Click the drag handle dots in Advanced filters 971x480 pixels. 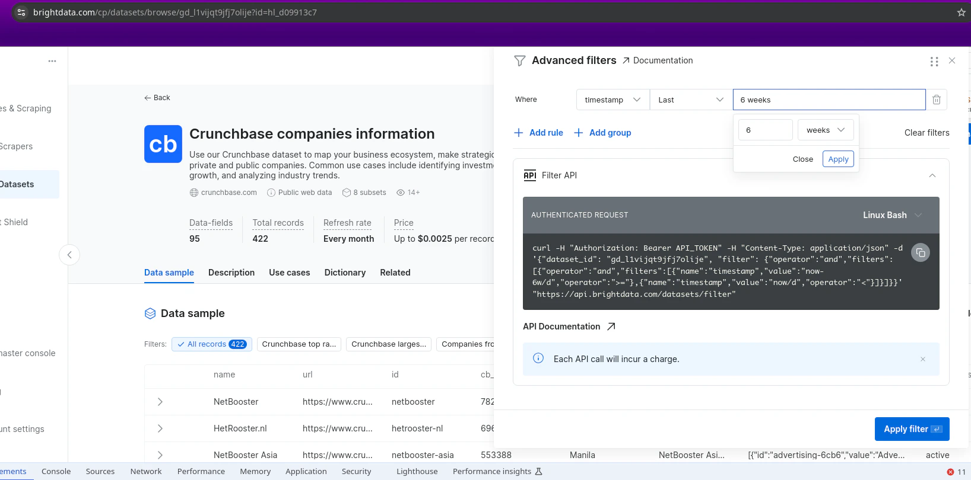[934, 61]
